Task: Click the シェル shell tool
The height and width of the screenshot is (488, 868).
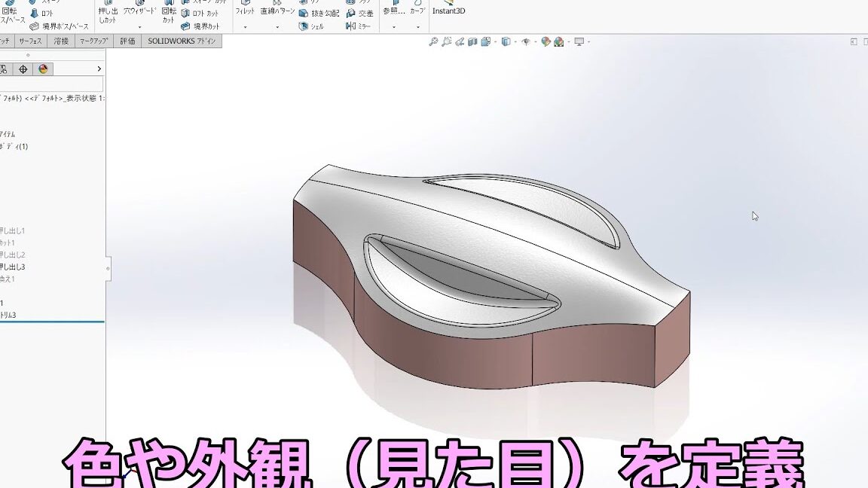Action: (x=311, y=26)
